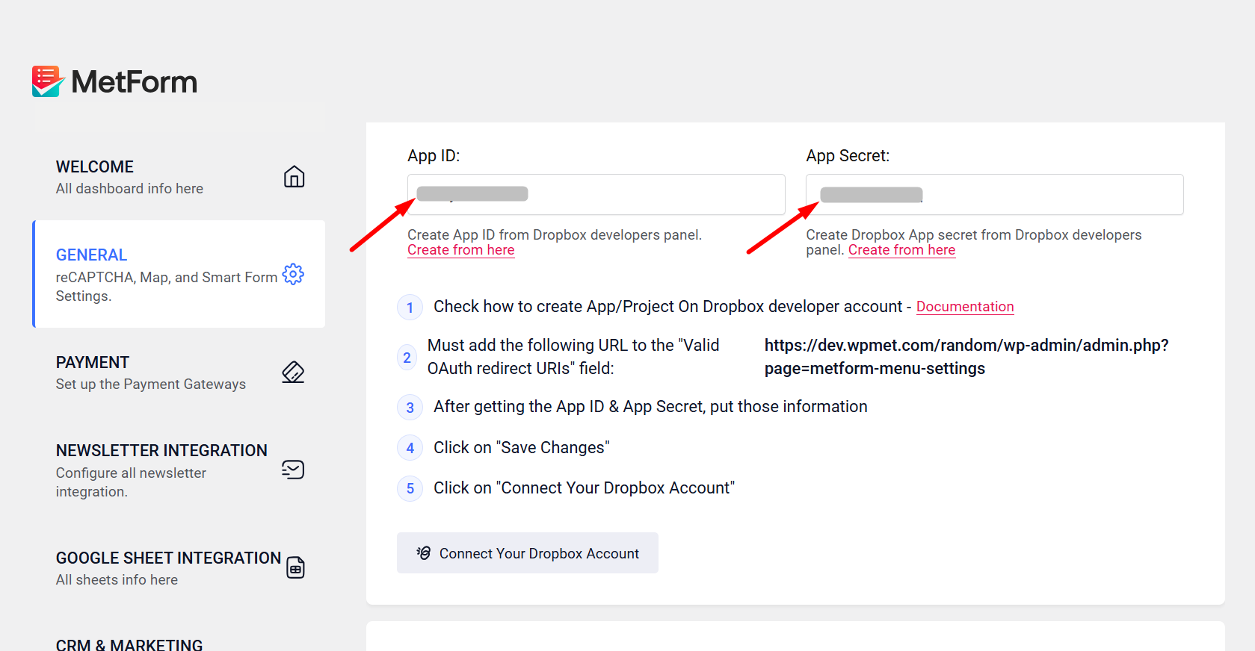The image size is (1255, 651).
Task: Open the WELCOME dashboard tab
Action: pyautogui.click(x=179, y=177)
